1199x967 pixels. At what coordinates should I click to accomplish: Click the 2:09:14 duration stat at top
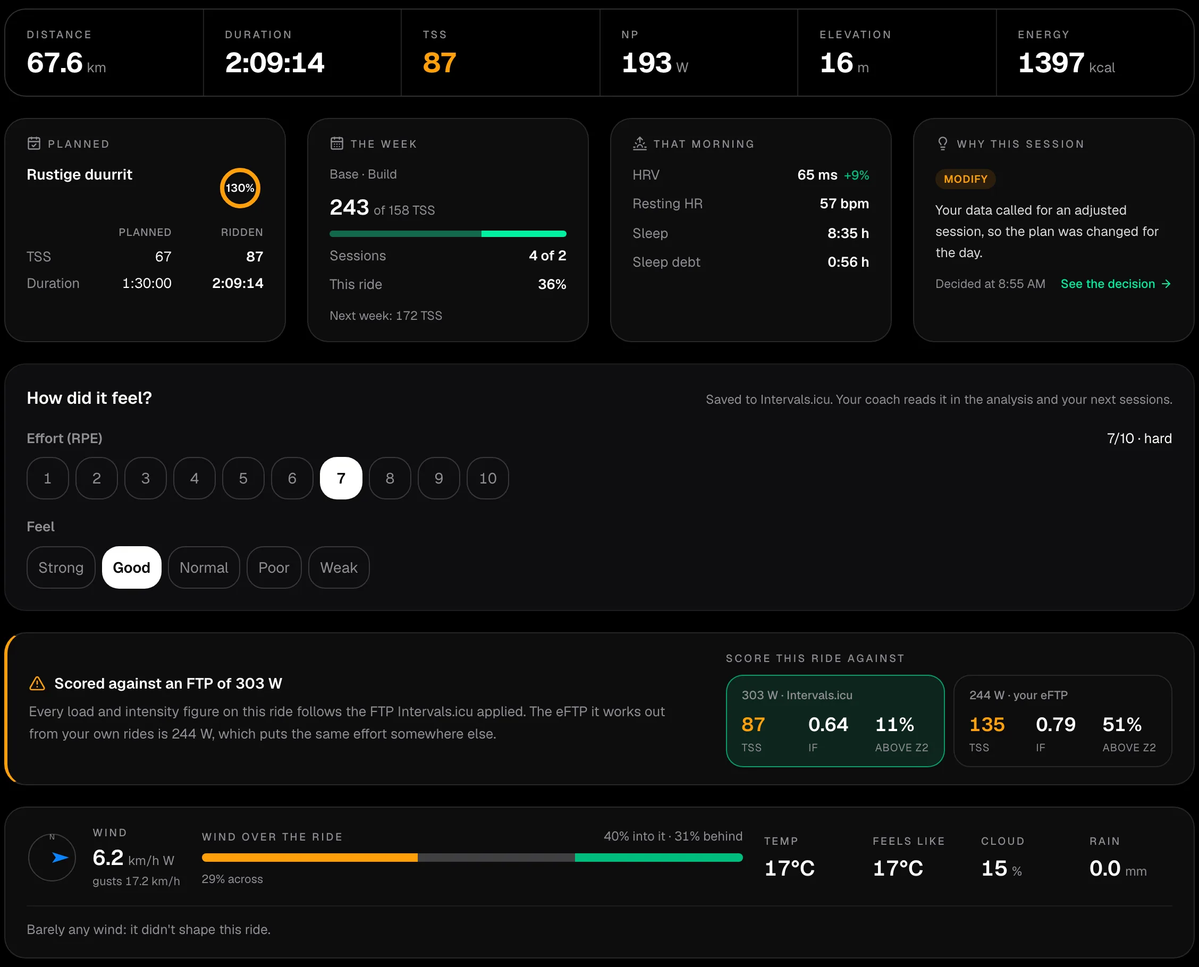coord(275,62)
